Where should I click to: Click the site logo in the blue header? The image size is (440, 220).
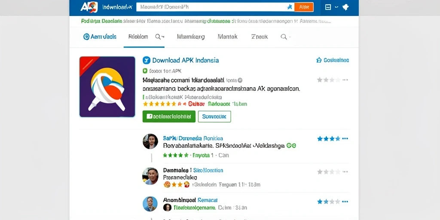[x=89, y=7]
